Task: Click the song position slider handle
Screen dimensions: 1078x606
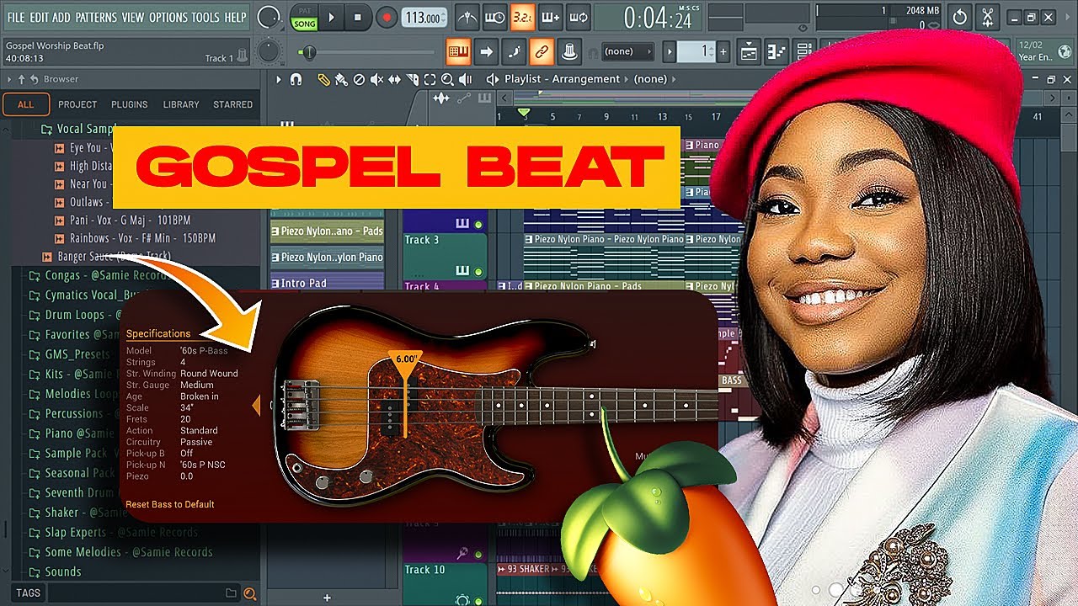Action: coord(309,53)
